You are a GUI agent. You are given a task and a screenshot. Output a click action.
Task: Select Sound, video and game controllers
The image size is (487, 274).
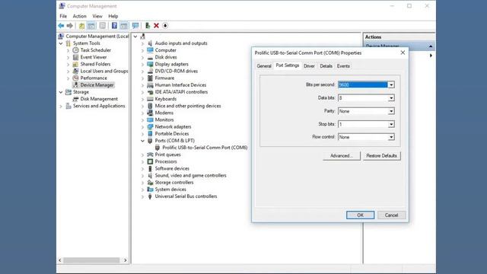(191, 176)
